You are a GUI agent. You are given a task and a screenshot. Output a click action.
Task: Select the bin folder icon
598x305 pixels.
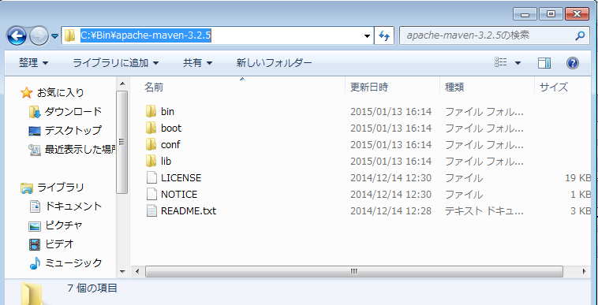[151, 112]
